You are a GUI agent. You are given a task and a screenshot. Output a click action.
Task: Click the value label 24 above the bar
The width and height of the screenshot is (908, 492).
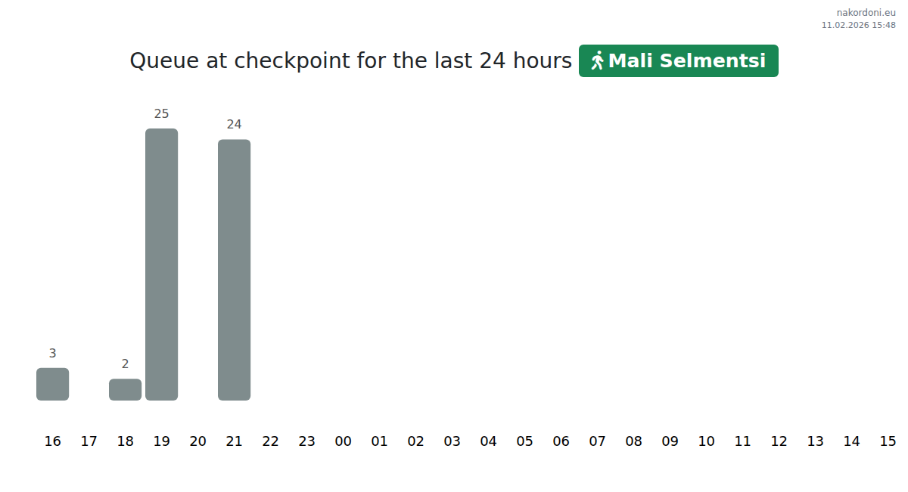point(234,125)
